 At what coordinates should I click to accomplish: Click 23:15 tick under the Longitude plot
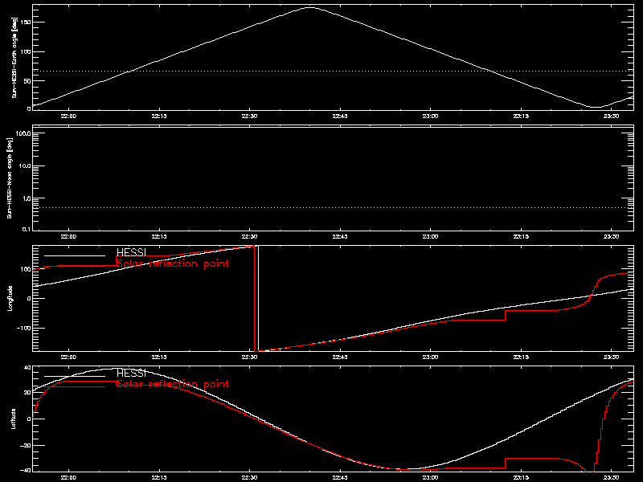tap(521, 357)
